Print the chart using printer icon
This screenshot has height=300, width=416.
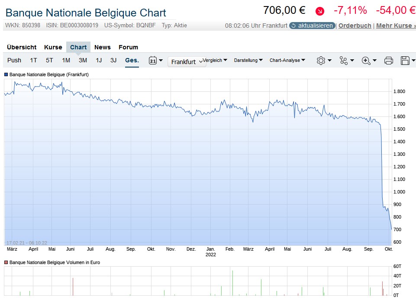[x=388, y=61]
